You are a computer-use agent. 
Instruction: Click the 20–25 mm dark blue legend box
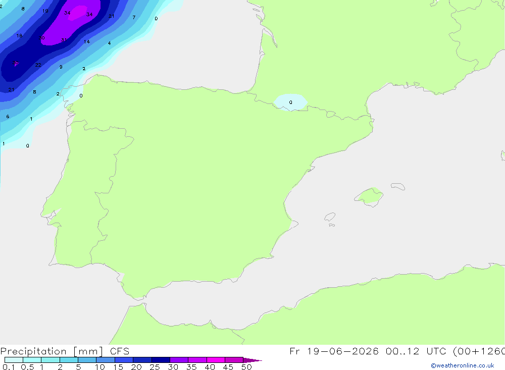click(142, 360)
